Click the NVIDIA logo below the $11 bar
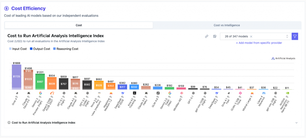Viewport: 306px width, 138px height. click(x=287, y=93)
